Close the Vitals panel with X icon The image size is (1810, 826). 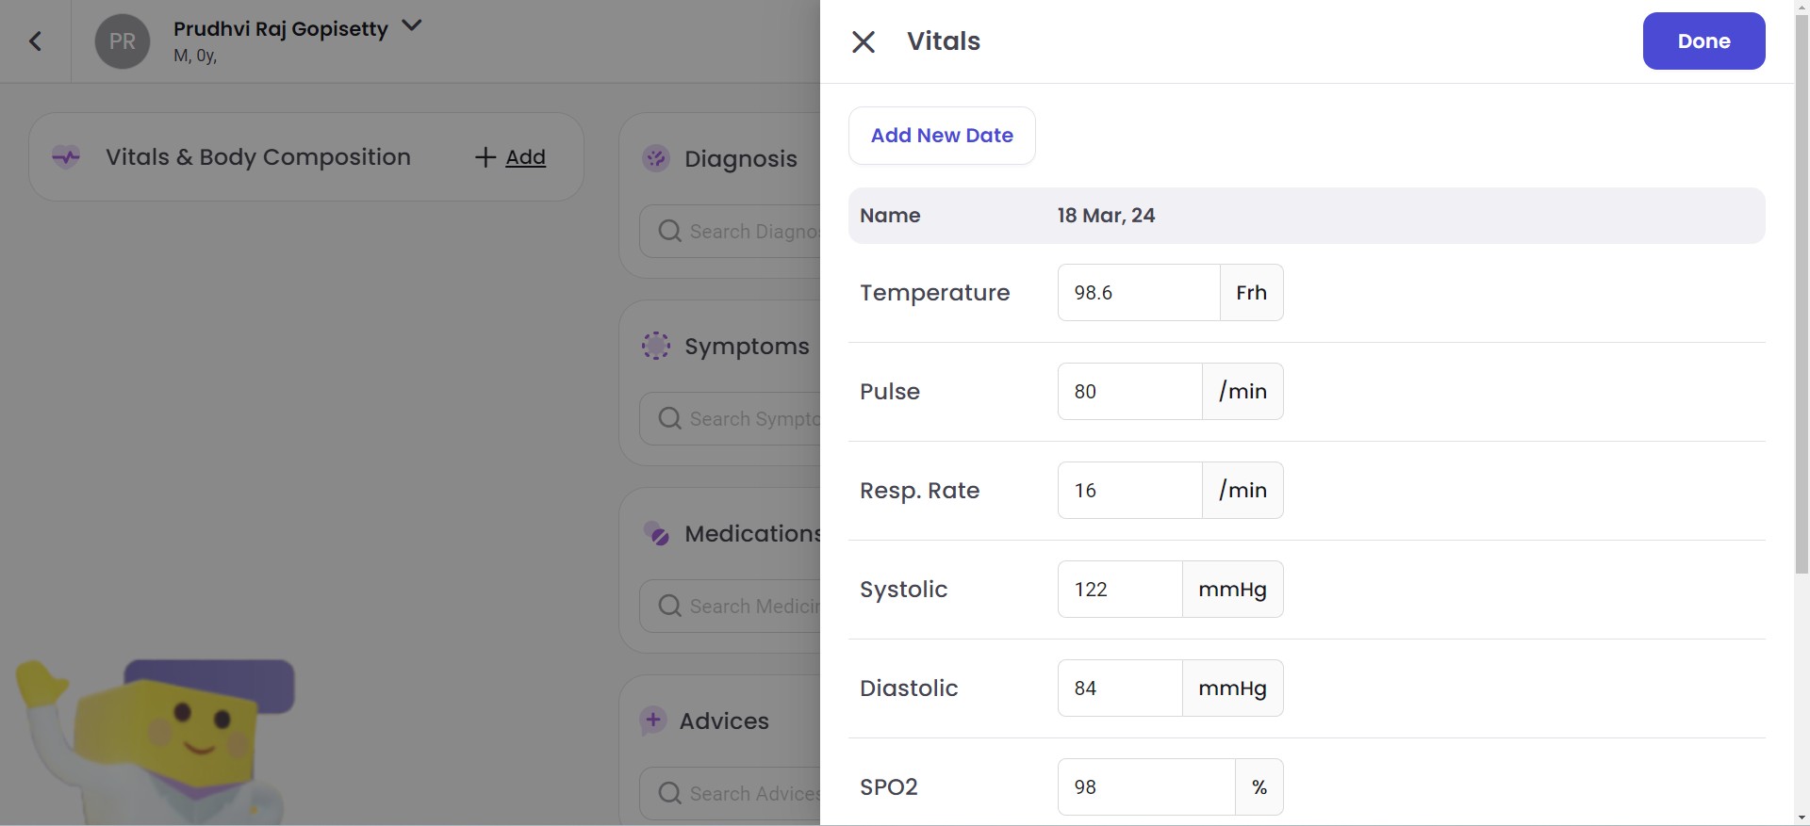[863, 41]
